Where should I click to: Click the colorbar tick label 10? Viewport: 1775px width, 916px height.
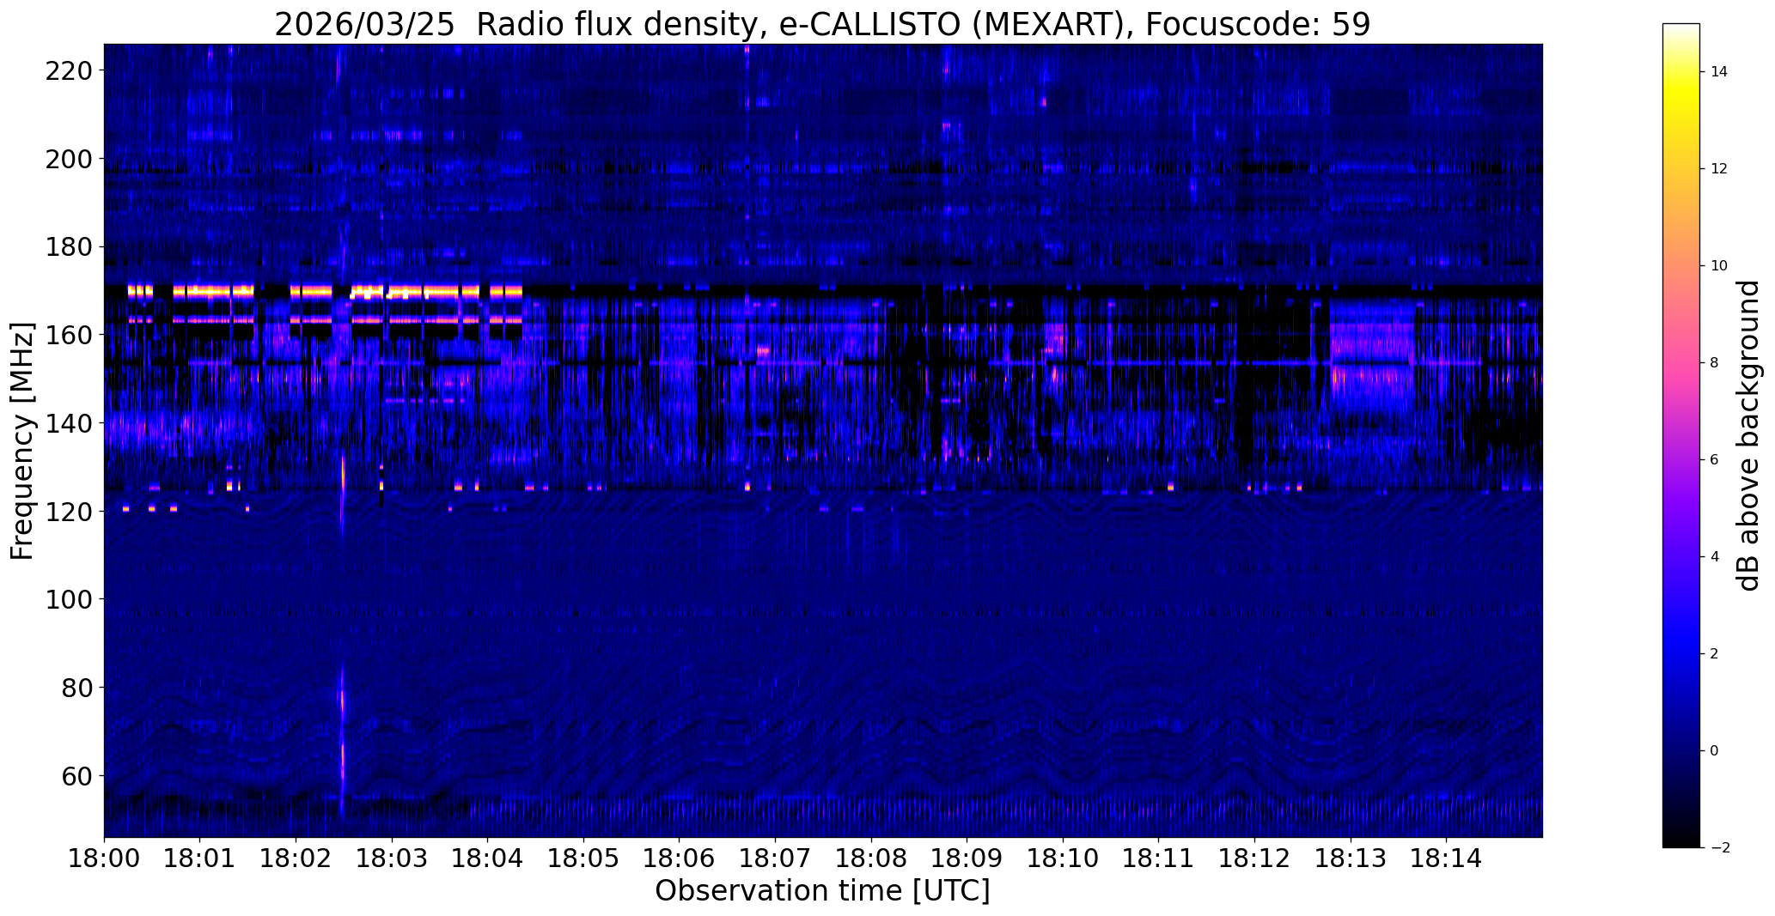point(1719,266)
